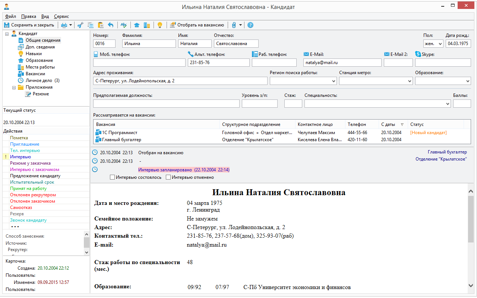477x298 pixels.
Task: Click 'Принят на работу' action
Action: 28,188
